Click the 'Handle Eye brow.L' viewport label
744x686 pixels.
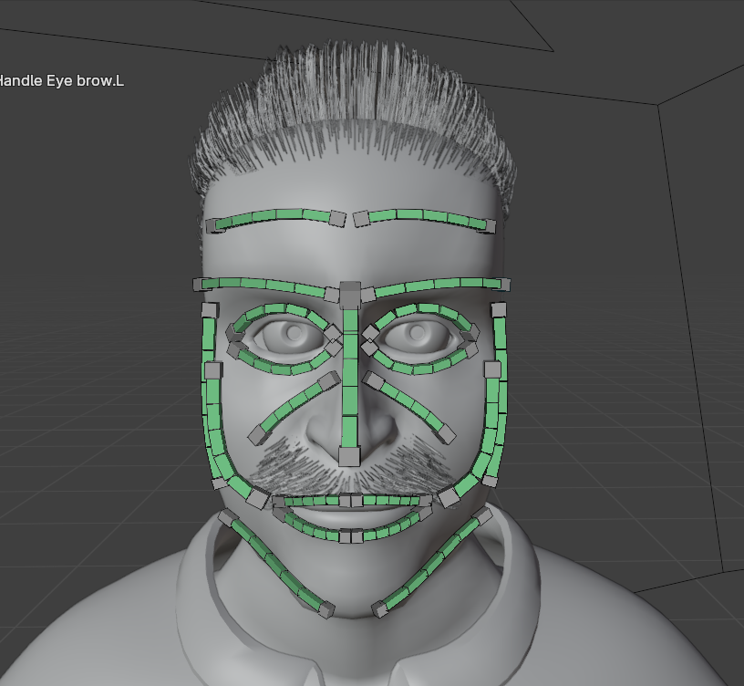click(61, 80)
